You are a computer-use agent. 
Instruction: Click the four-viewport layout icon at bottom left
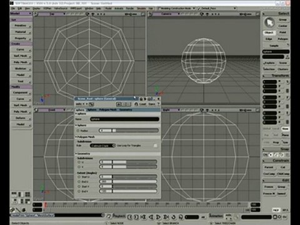point(27,194)
